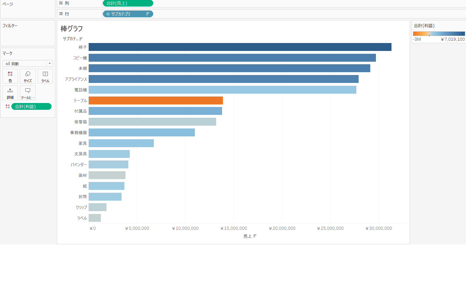
Task: Open the mark type 自動 dropdown
Action: click(x=28, y=63)
